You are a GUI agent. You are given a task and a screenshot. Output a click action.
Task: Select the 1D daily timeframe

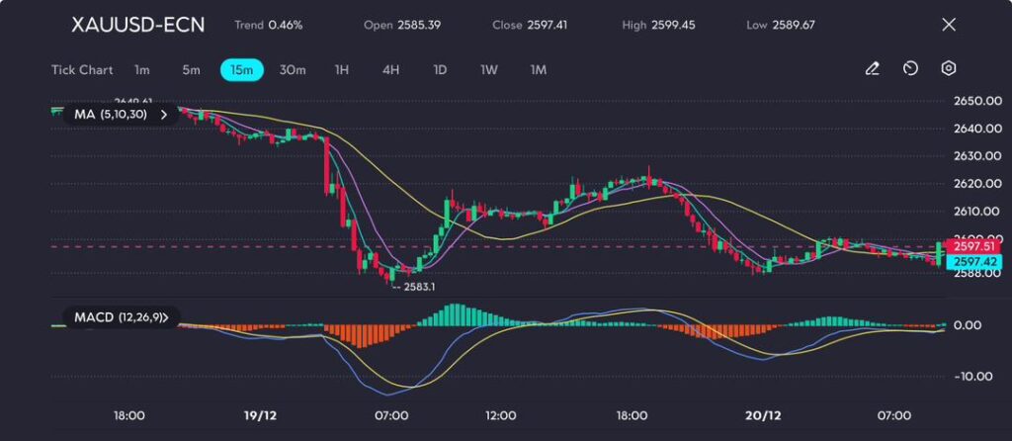click(x=440, y=70)
